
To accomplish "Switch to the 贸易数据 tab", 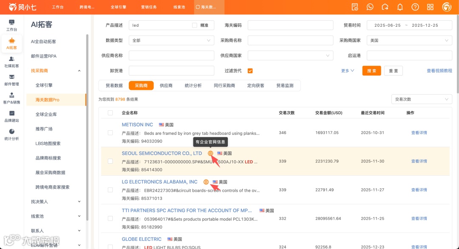I will (x=114, y=86).
